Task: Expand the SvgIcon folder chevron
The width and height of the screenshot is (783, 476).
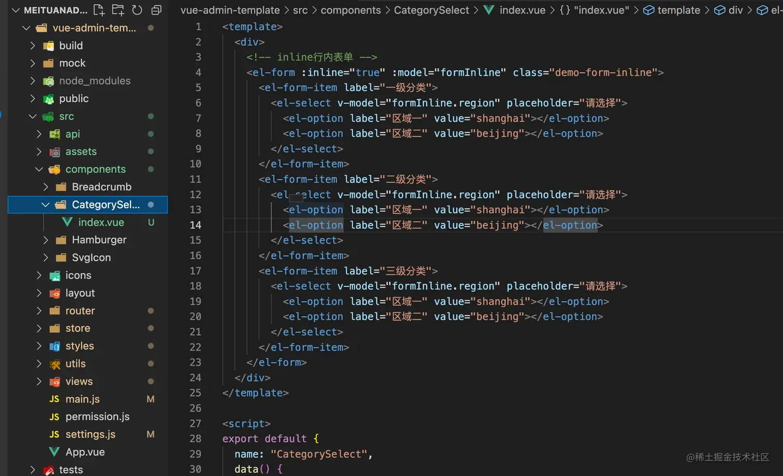Action: (46, 257)
